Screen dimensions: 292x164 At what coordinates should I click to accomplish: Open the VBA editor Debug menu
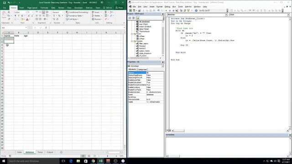tap(167, 6)
